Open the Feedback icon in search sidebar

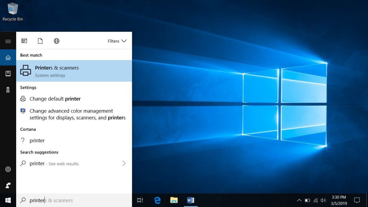click(8, 185)
